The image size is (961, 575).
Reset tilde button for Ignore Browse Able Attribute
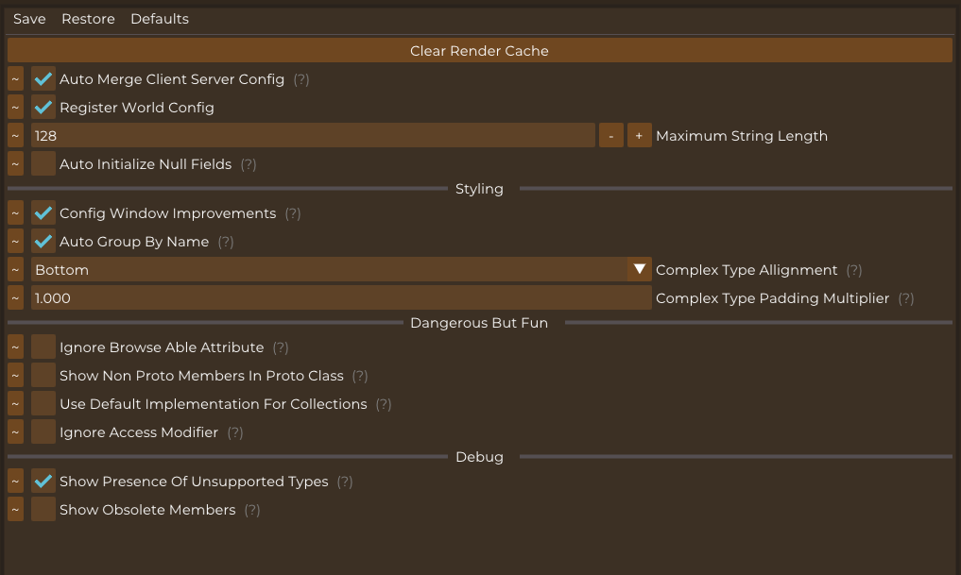pos(15,347)
